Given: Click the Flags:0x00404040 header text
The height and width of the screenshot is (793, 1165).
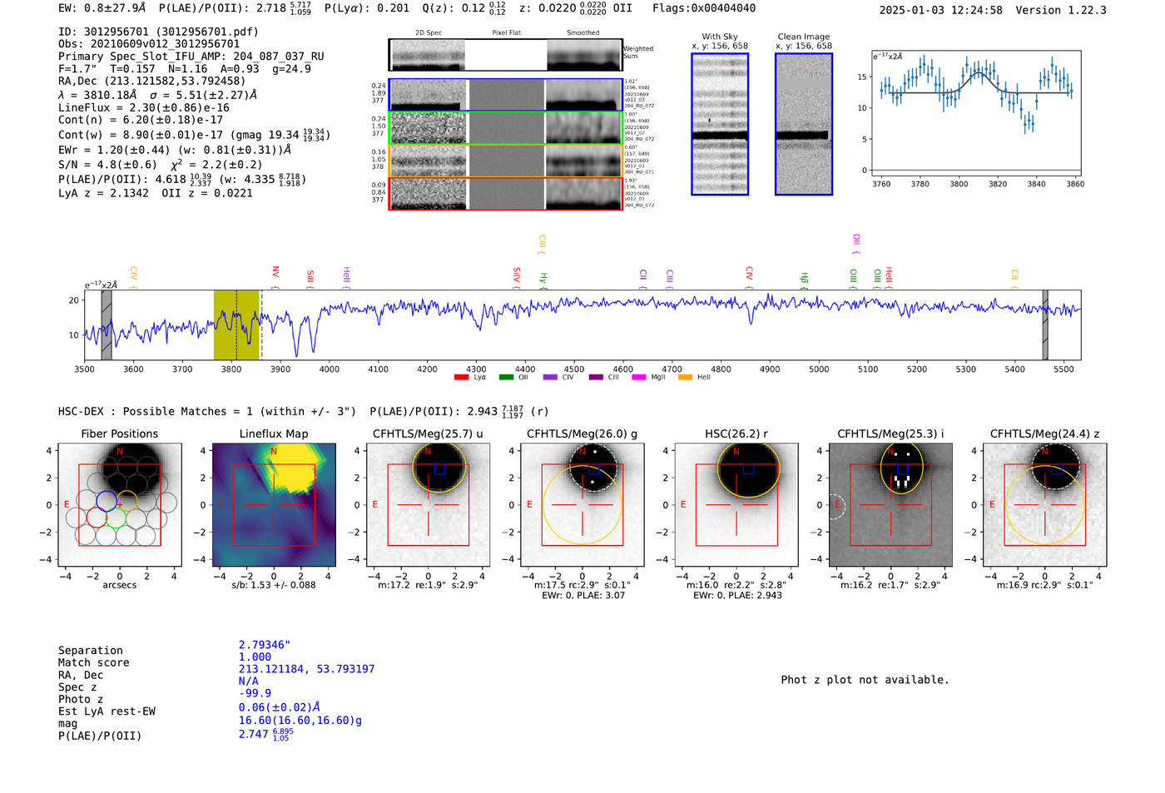Looking at the screenshot, I should tap(704, 8).
